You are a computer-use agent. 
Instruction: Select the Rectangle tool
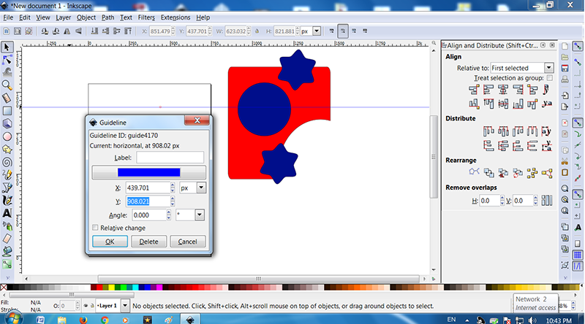[x=7, y=111]
